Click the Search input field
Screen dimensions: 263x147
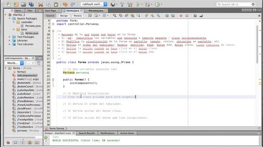pyautogui.click(x=236, y=4)
